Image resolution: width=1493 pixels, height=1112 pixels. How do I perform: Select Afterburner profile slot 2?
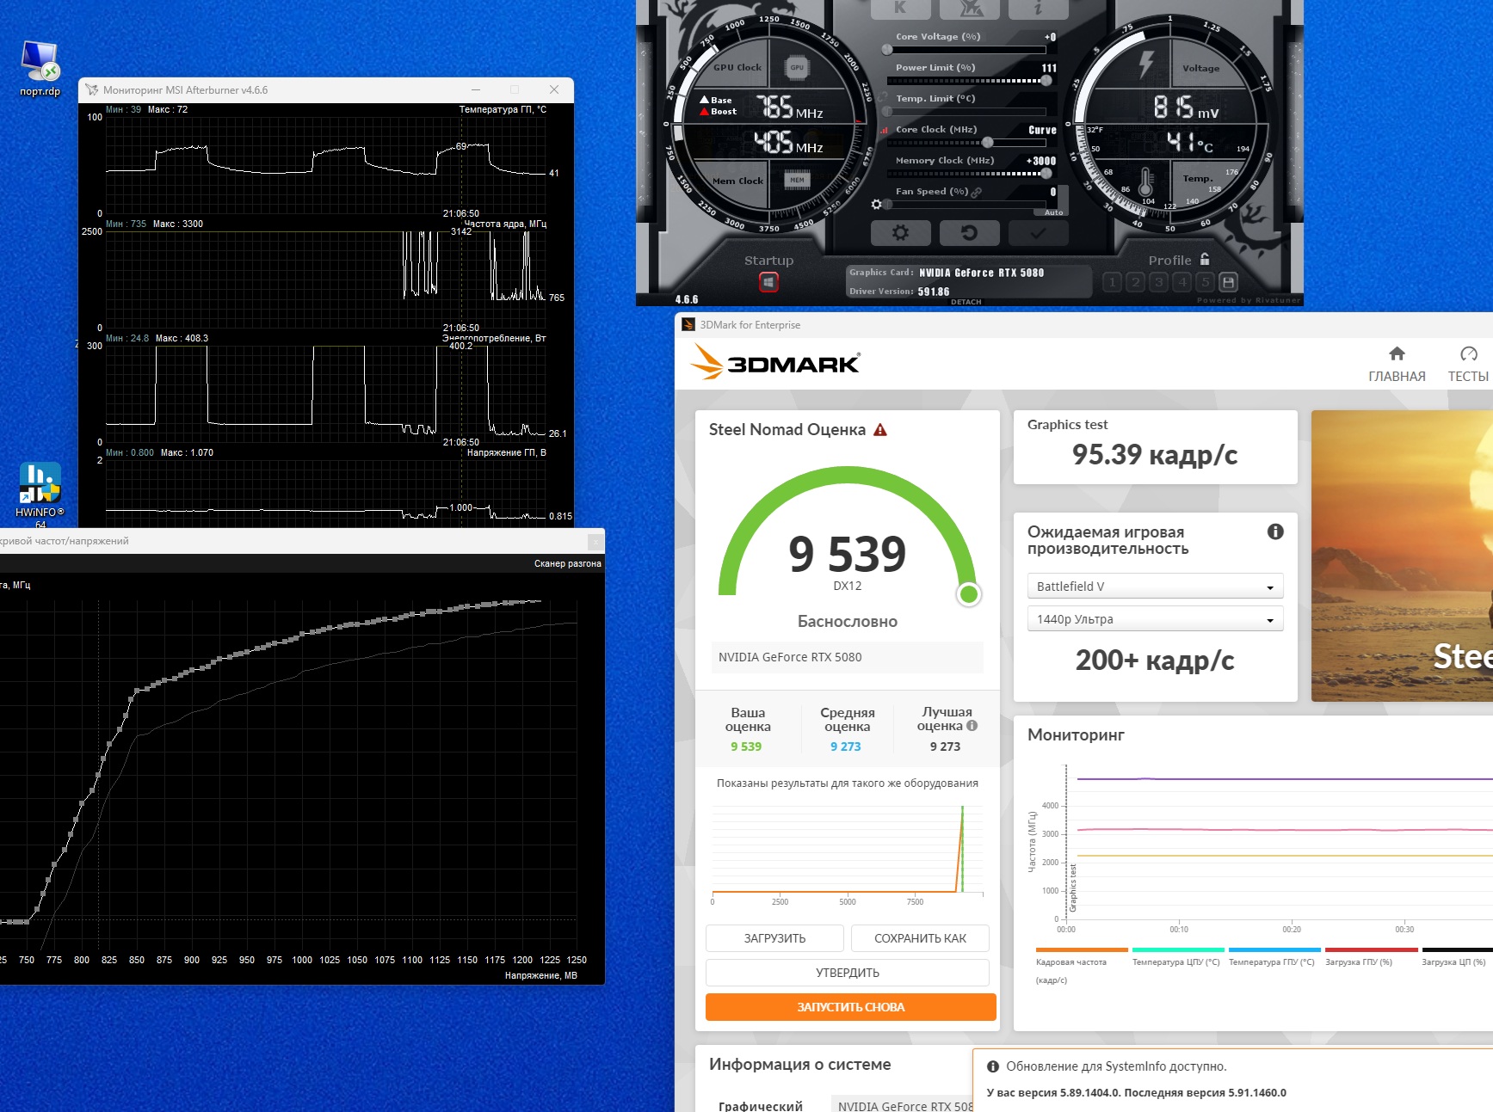pos(1135,282)
